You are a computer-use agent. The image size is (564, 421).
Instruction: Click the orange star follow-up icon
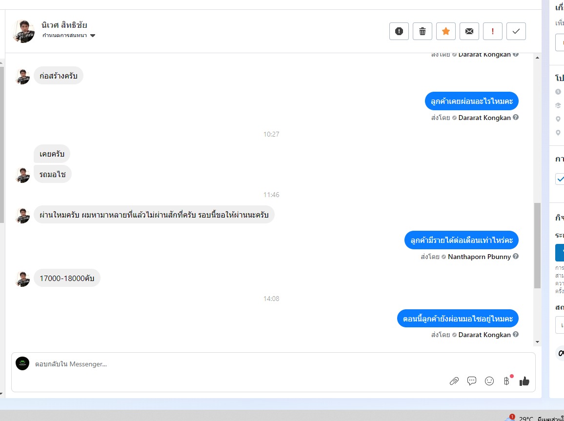[x=445, y=31]
